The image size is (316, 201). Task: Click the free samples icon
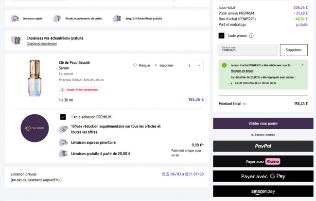coord(117,19)
